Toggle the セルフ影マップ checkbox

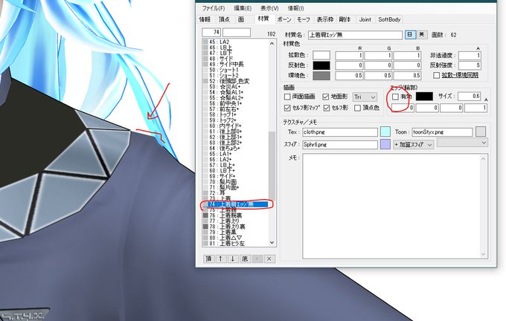tap(287, 108)
